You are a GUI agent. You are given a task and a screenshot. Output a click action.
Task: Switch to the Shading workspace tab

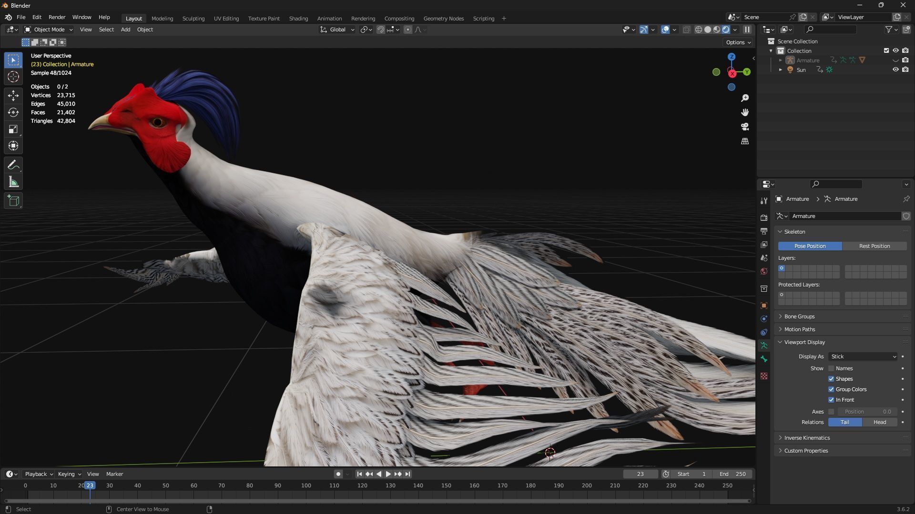click(298, 19)
